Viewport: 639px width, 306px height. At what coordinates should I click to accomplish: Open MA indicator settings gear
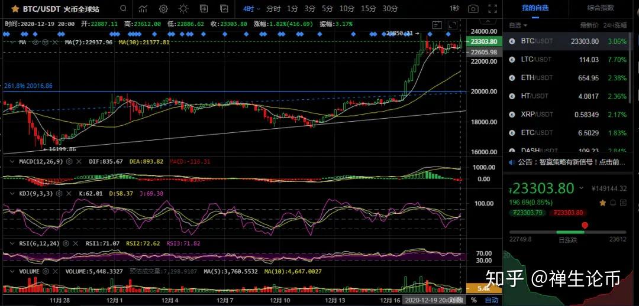pyautogui.click(x=45, y=42)
